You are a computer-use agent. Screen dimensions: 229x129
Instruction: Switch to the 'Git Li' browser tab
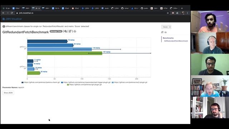[x=135, y=8]
